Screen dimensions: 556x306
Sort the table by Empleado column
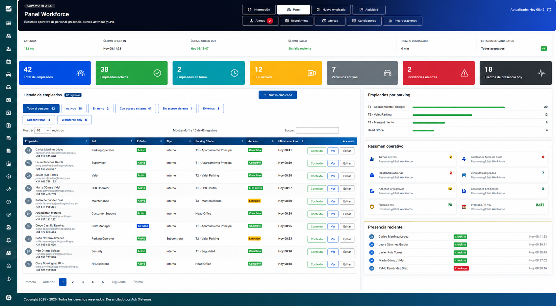click(x=56, y=141)
